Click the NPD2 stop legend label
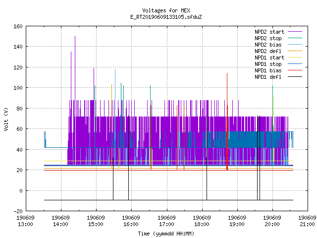The width and height of the screenshot is (317, 238). coord(268,38)
